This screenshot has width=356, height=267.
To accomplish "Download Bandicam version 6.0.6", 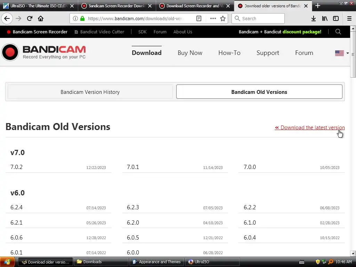I will [58, 237].
